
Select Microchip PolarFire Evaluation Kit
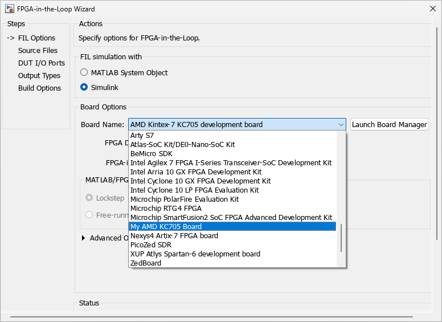point(185,199)
